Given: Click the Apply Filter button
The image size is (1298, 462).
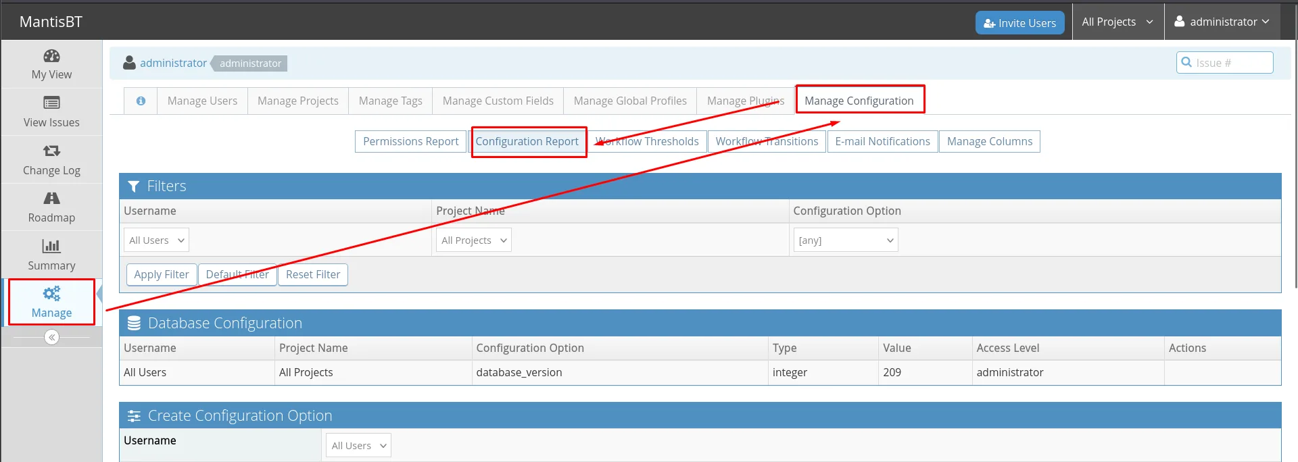Looking at the screenshot, I should point(162,275).
